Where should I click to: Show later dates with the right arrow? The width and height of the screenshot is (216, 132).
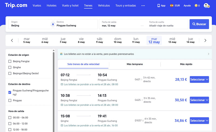tap(205, 40)
